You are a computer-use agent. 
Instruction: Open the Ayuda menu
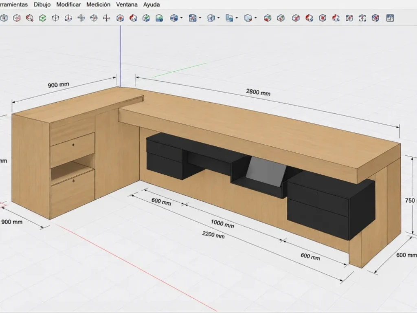(151, 4)
